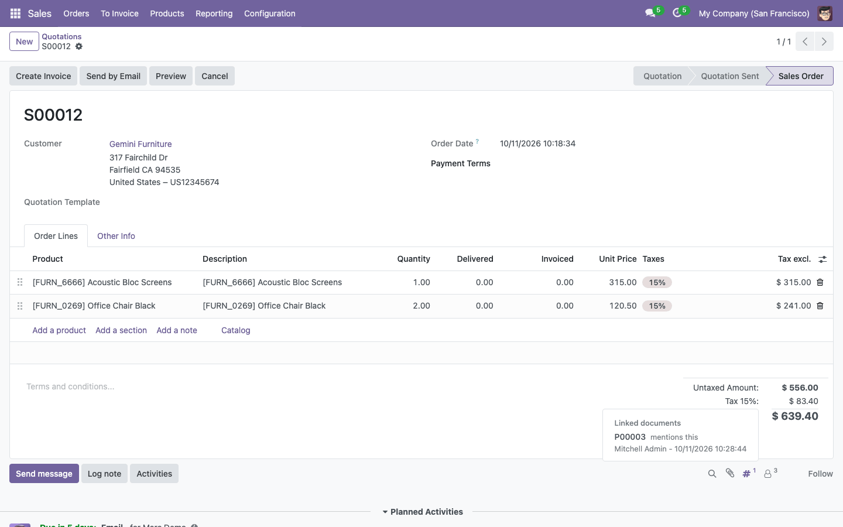The width and height of the screenshot is (843, 527).
Task: Go back to Quotations breadcrumb
Action: [61, 36]
